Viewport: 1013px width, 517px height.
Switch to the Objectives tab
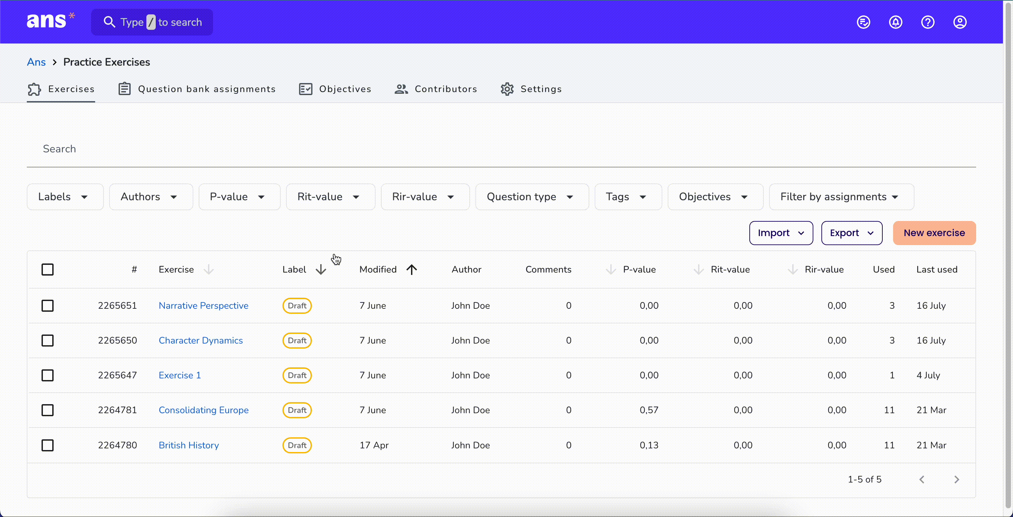click(x=335, y=89)
